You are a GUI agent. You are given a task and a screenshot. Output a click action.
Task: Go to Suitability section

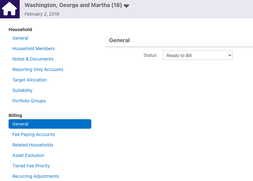point(23,90)
